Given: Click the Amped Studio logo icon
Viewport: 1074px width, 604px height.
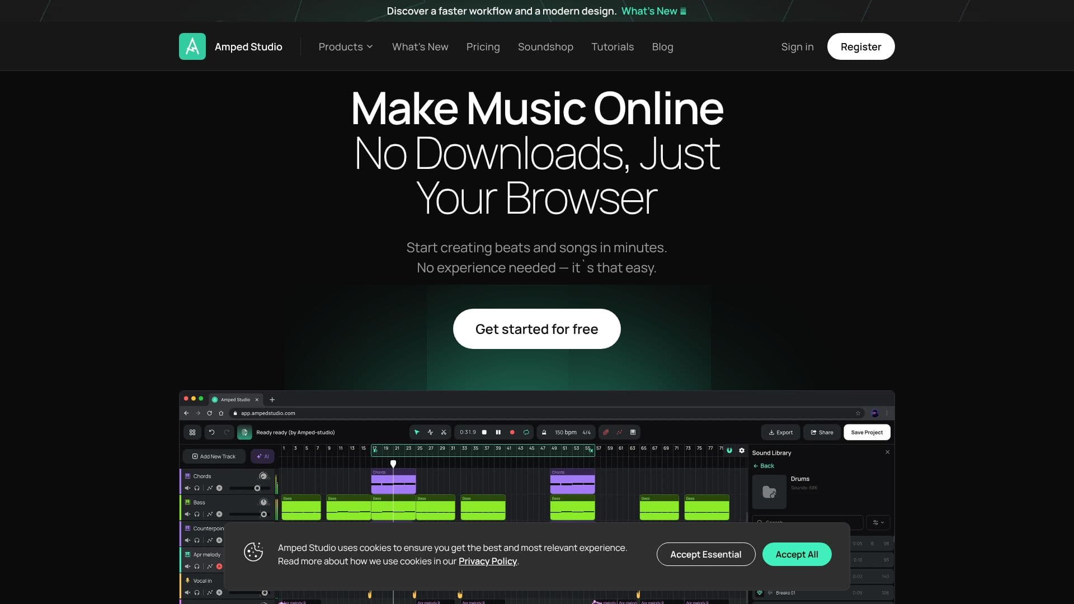Looking at the screenshot, I should pyautogui.click(x=192, y=46).
